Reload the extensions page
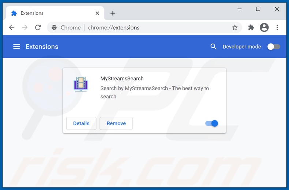Viewport: 289px width, 190px height. (38, 27)
